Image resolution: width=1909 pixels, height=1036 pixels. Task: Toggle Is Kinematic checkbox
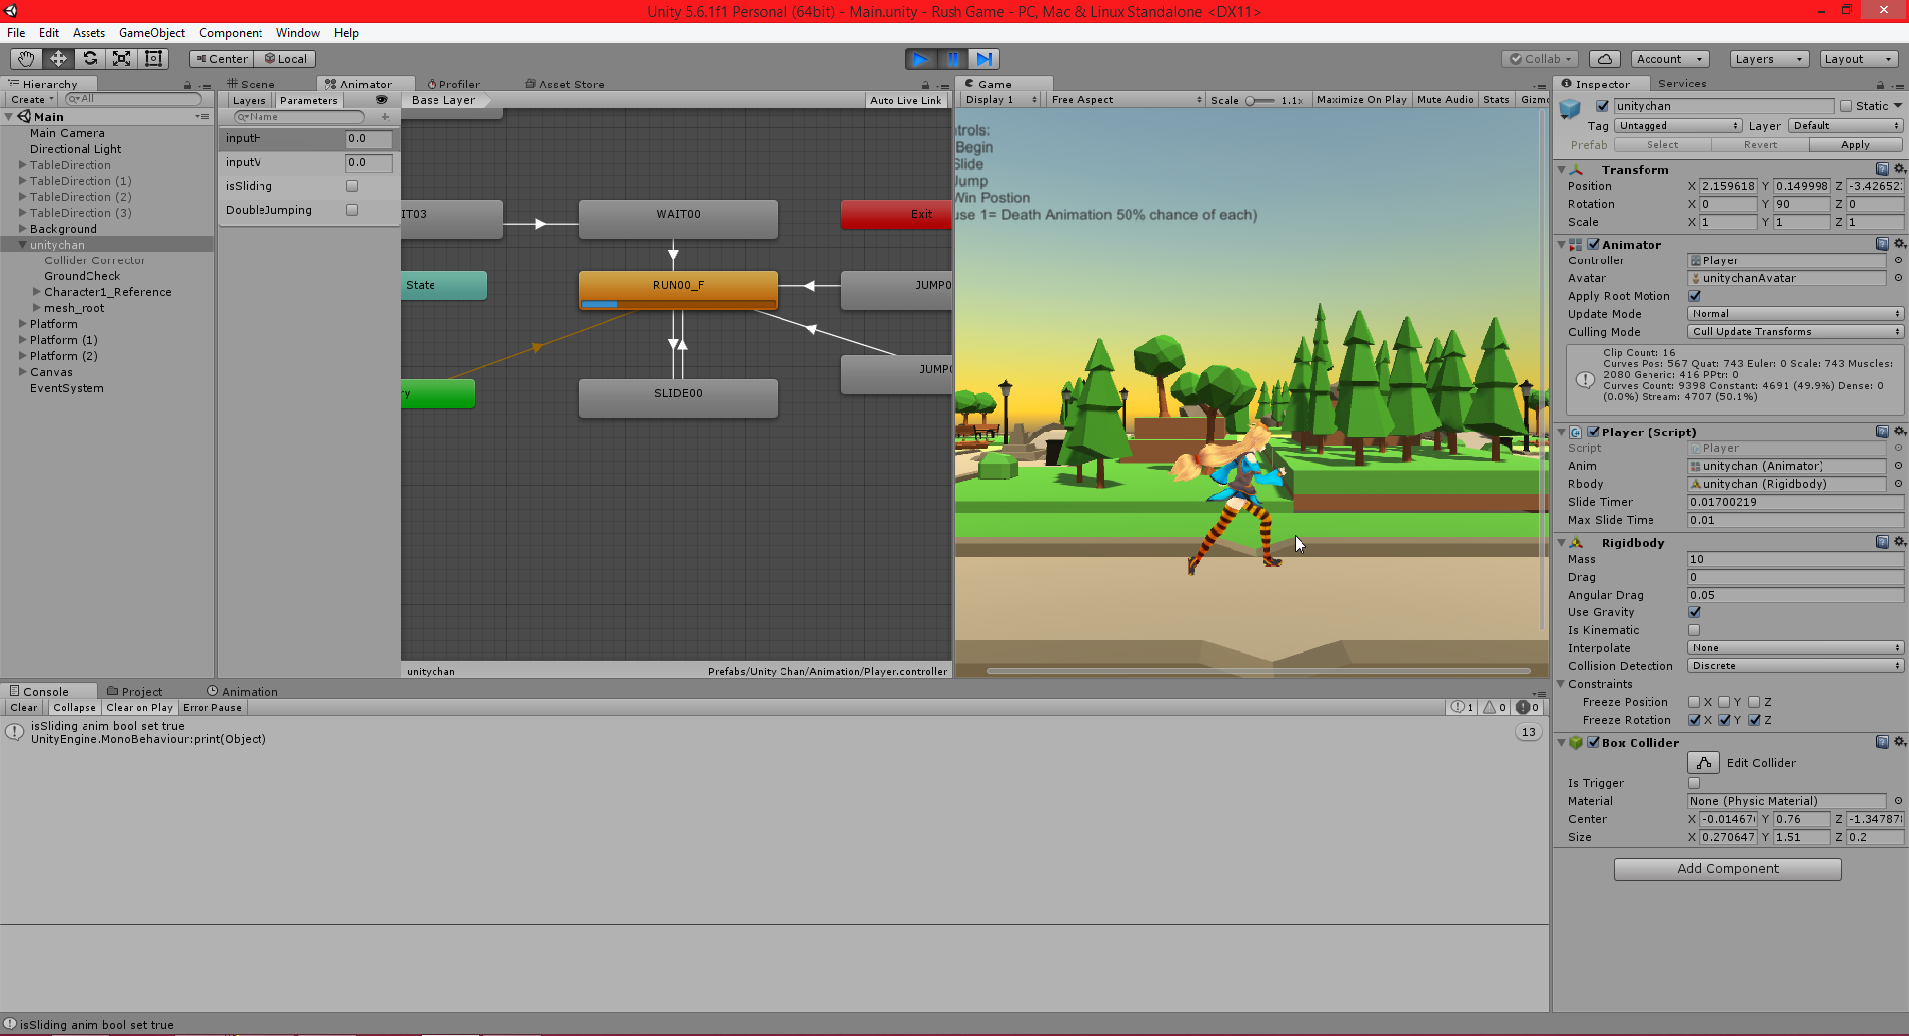coord(1695,630)
